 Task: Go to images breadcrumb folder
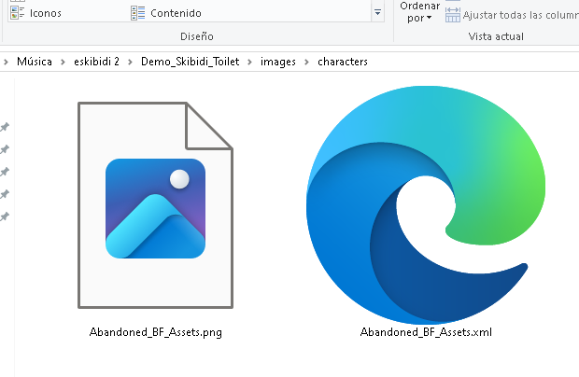(278, 62)
